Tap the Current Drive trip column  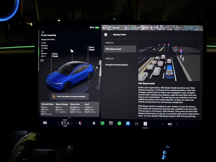[47, 109]
